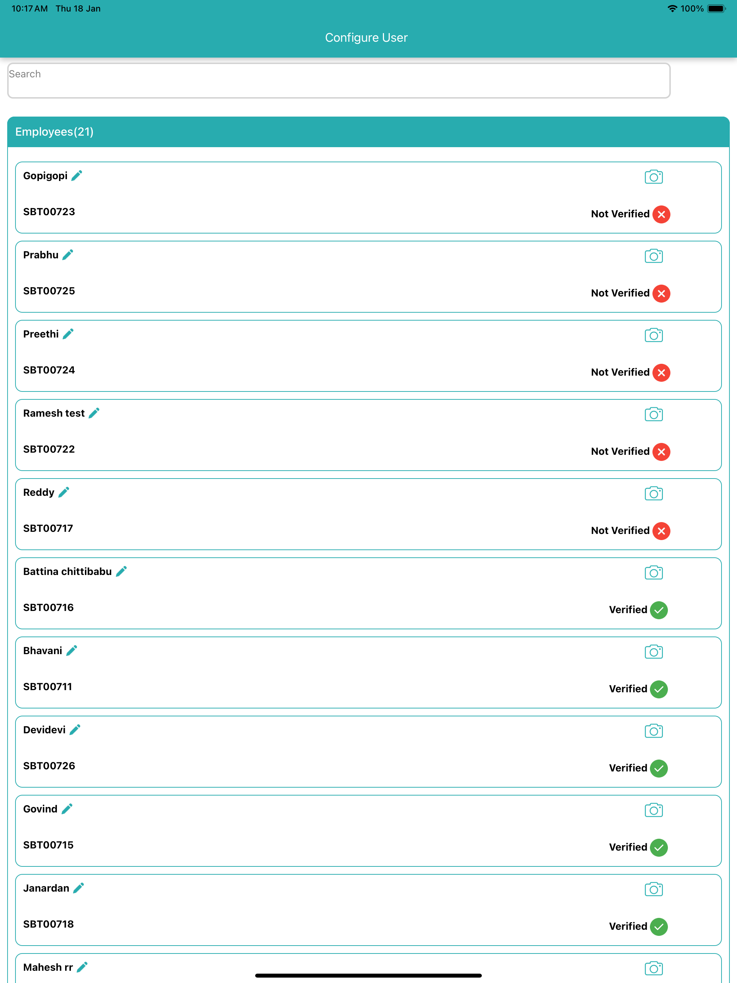Tap the name Ramesh test
The width and height of the screenshot is (737, 983).
[x=54, y=413]
